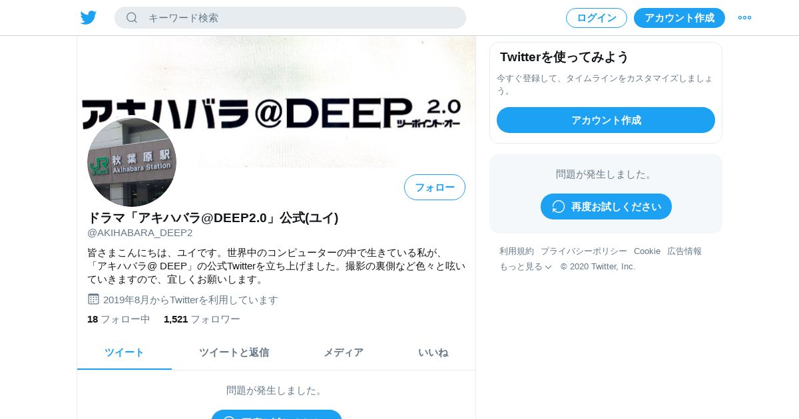The height and width of the screenshot is (419, 799).
Task: Click the retry arrow icon in the sidebar
Action: click(x=559, y=207)
